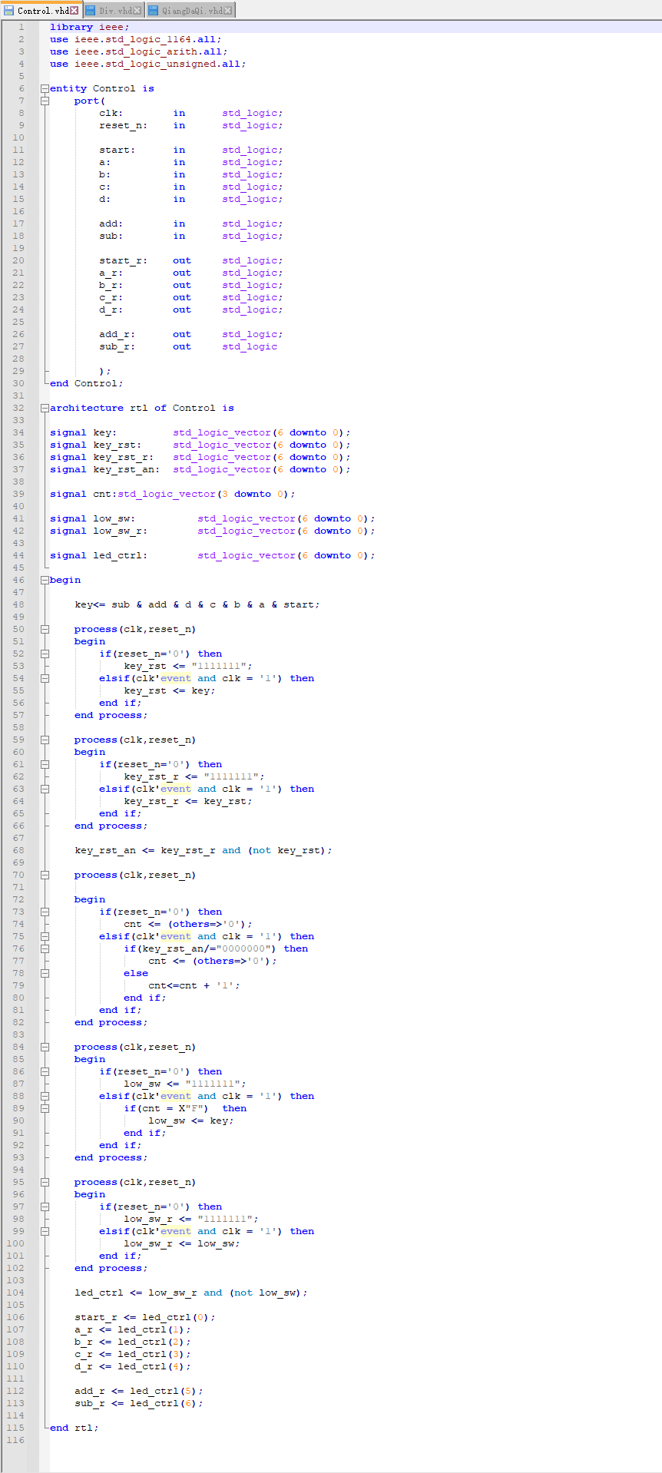Fold the if statement at line 97
Viewport: 662px width, 1473px height.
click(45, 1207)
